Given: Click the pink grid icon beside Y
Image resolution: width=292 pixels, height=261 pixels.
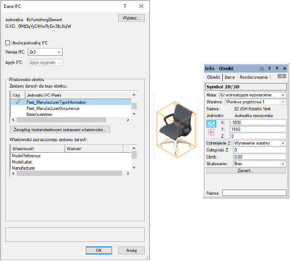Looking at the screenshot, I should 212,132.
